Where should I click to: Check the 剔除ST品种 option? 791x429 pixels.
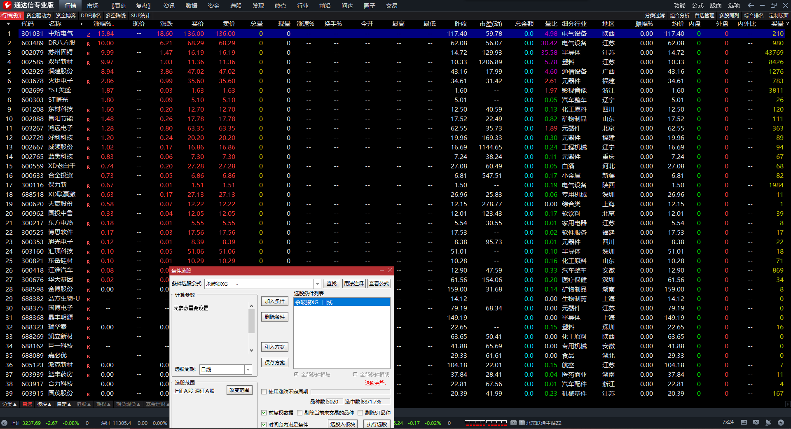[360, 413]
